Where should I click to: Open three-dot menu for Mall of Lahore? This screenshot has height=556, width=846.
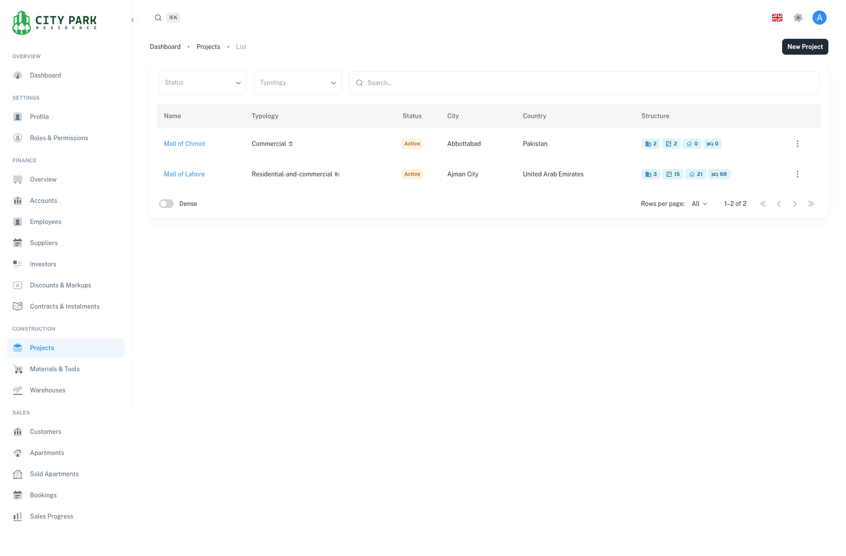pos(797,174)
